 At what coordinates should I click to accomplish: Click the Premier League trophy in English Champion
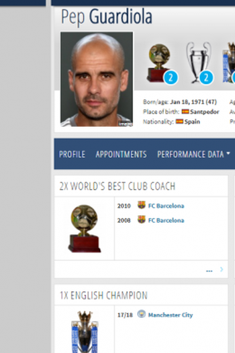click(85, 331)
